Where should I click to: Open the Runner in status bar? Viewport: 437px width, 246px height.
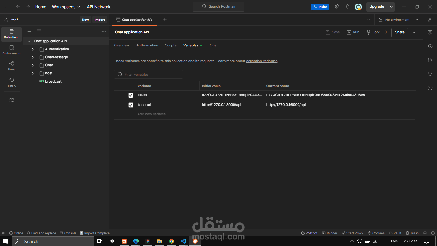point(330,233)
